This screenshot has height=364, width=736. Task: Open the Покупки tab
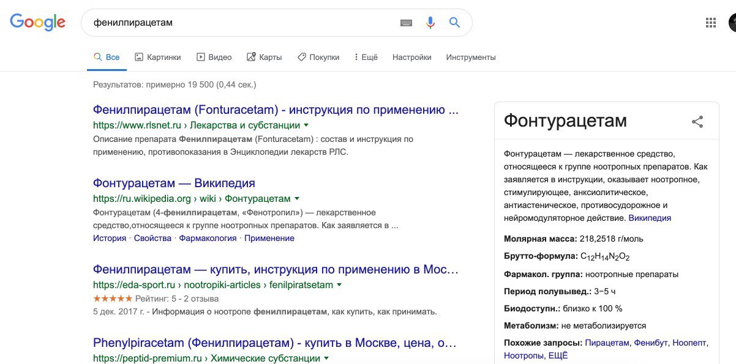click(x=318, y=57)
